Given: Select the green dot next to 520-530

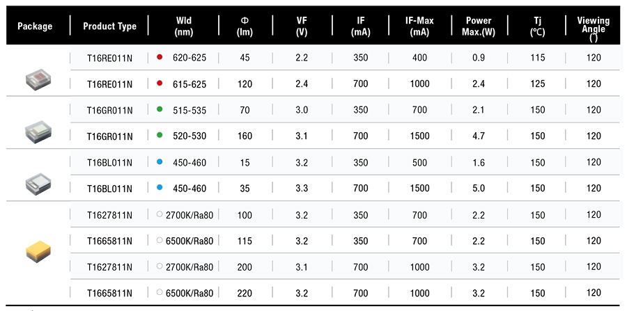Looking at the screenshot, I should click(x=160, y=136).
